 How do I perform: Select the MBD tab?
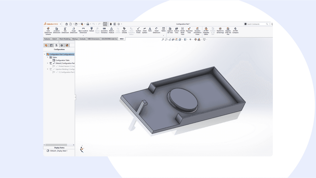click(122, 39)
